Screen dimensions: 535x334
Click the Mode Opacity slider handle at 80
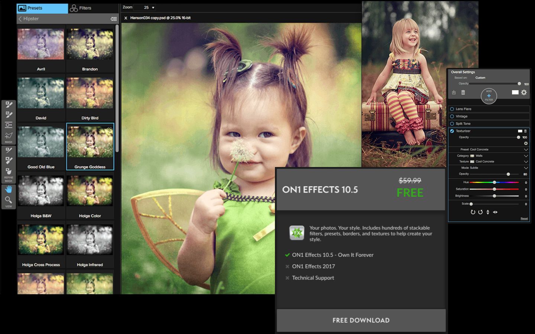click(508, 174)
